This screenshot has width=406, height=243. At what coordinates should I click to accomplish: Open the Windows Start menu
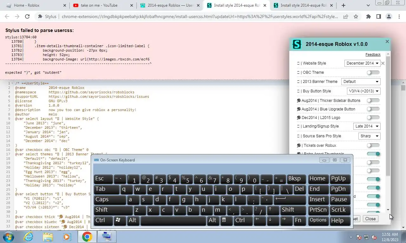8,237
